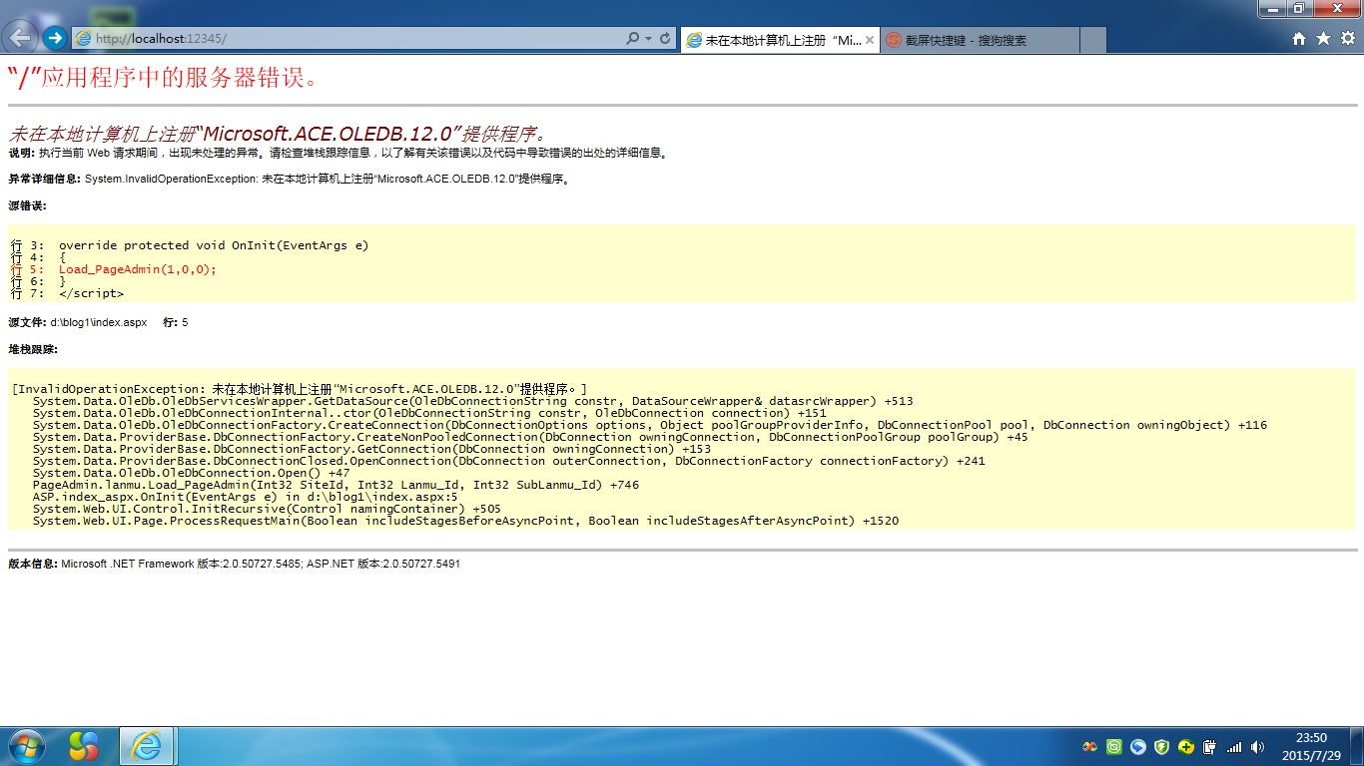Open a new blank tab
1364x766 pixels.
pyautogui.click(x=1092, y=40)
